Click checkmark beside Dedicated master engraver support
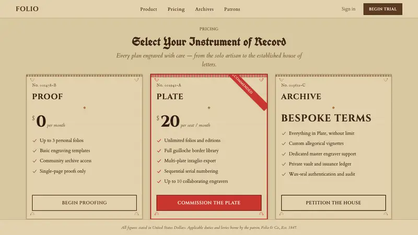The height and width of the screenshot is (235, 418). [284, 154]
